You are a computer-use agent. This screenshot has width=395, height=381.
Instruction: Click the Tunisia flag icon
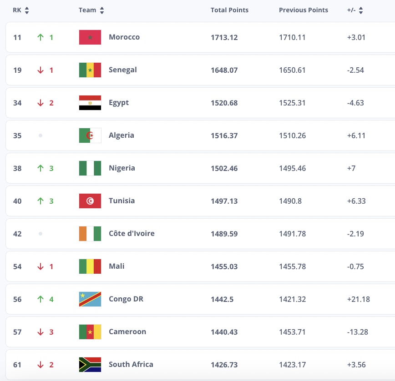coord(90,201)
